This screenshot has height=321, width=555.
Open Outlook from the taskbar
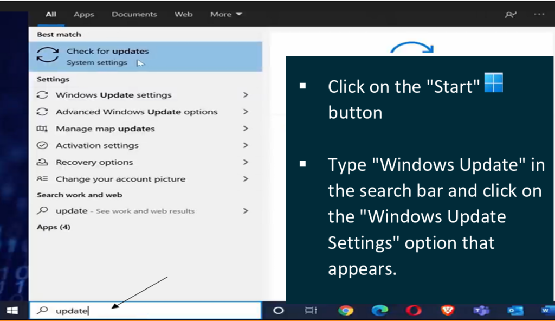point(514,310)
